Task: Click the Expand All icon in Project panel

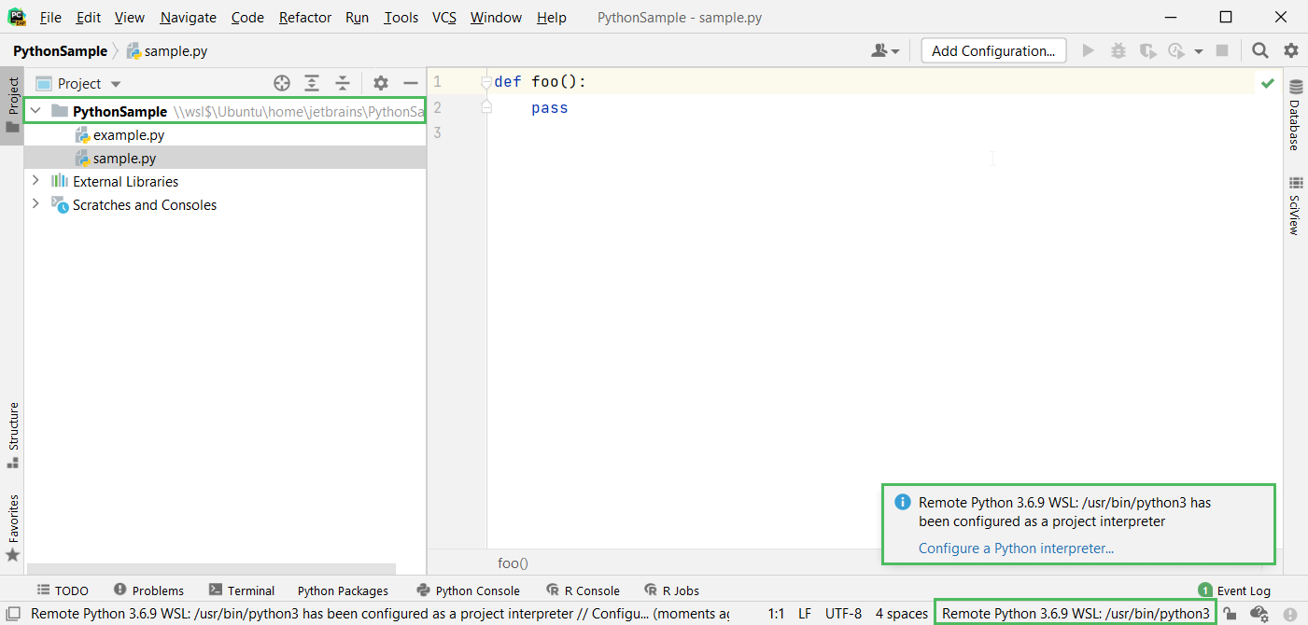Action: coord(312,83)
